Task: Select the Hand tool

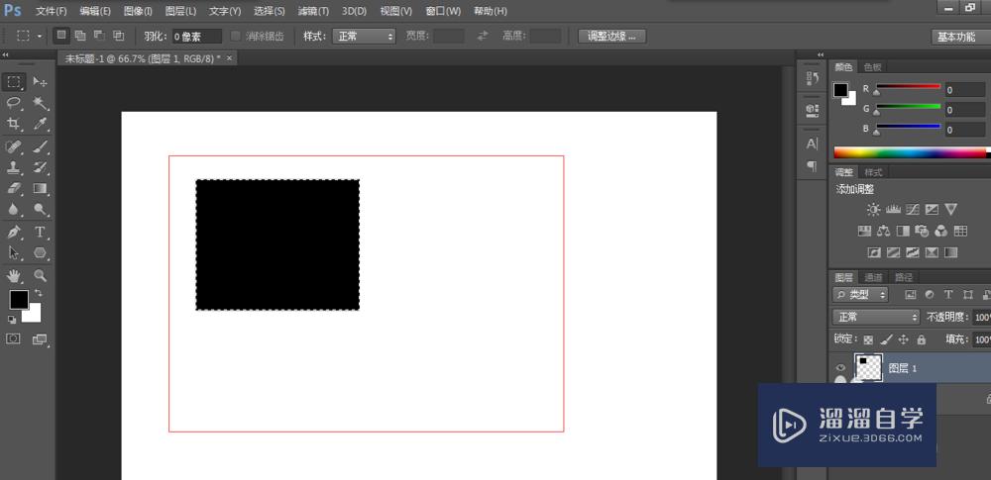Action: (x=14, y=275)
